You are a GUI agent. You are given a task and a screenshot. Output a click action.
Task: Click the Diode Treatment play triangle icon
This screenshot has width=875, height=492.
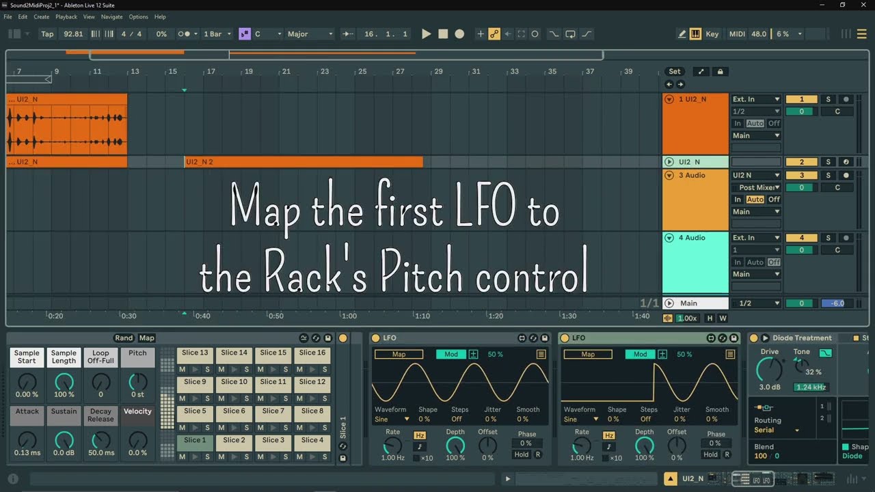(x=766, y=338)
